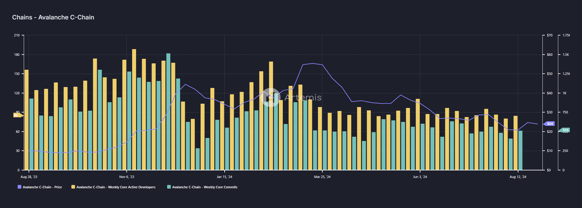
Task: Toggle Weekly Core Active Developers legend label
Action: pyautogui.click(x=116, y=187)
